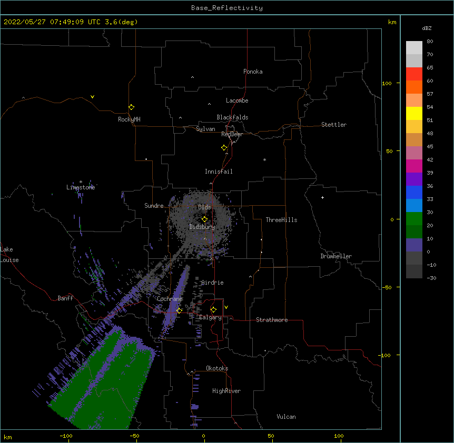Viewport: 454px width, 443px height.
Task: Click the ThreeHills label
Action: point(281,220)
